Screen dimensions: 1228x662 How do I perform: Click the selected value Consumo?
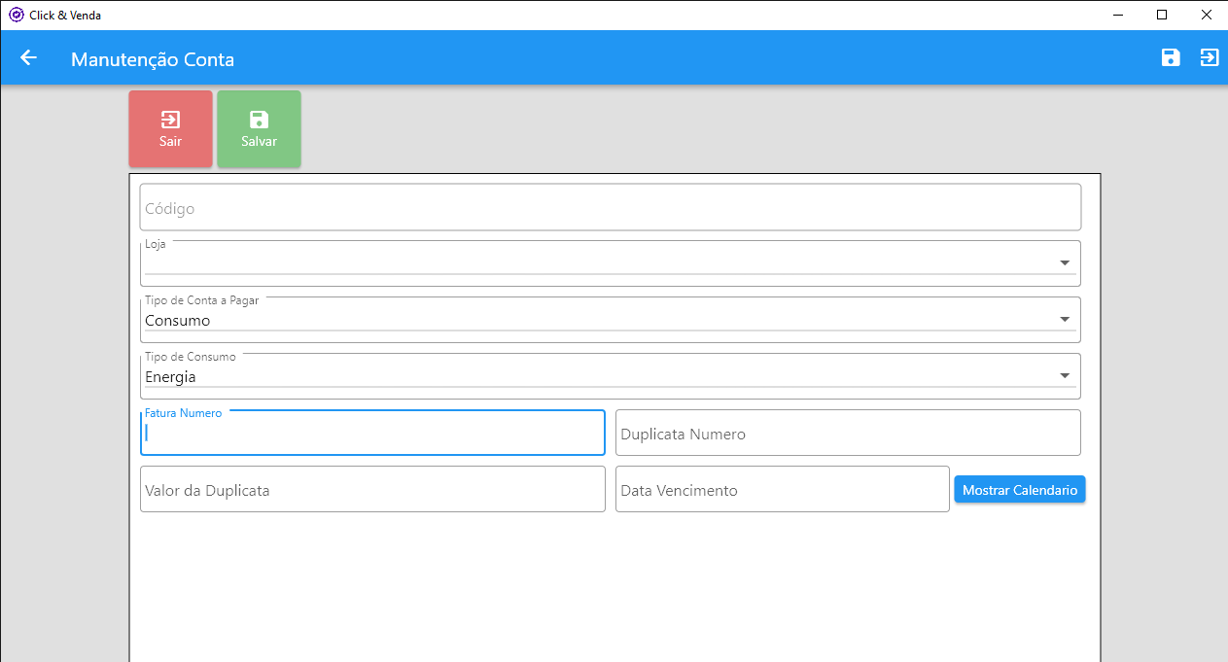tap(178, 321)
